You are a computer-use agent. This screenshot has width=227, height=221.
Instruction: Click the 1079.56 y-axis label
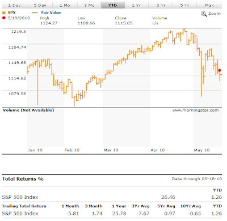[x=17, y=94]
